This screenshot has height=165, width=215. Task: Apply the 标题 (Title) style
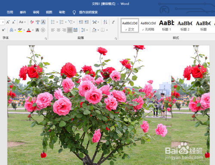click(x=203, y=25)
